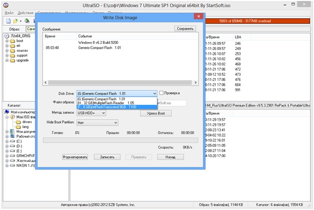Open the dropdown arrow beside the Open icon
This screenshot has width=314, height=210.
coord(21,21)
